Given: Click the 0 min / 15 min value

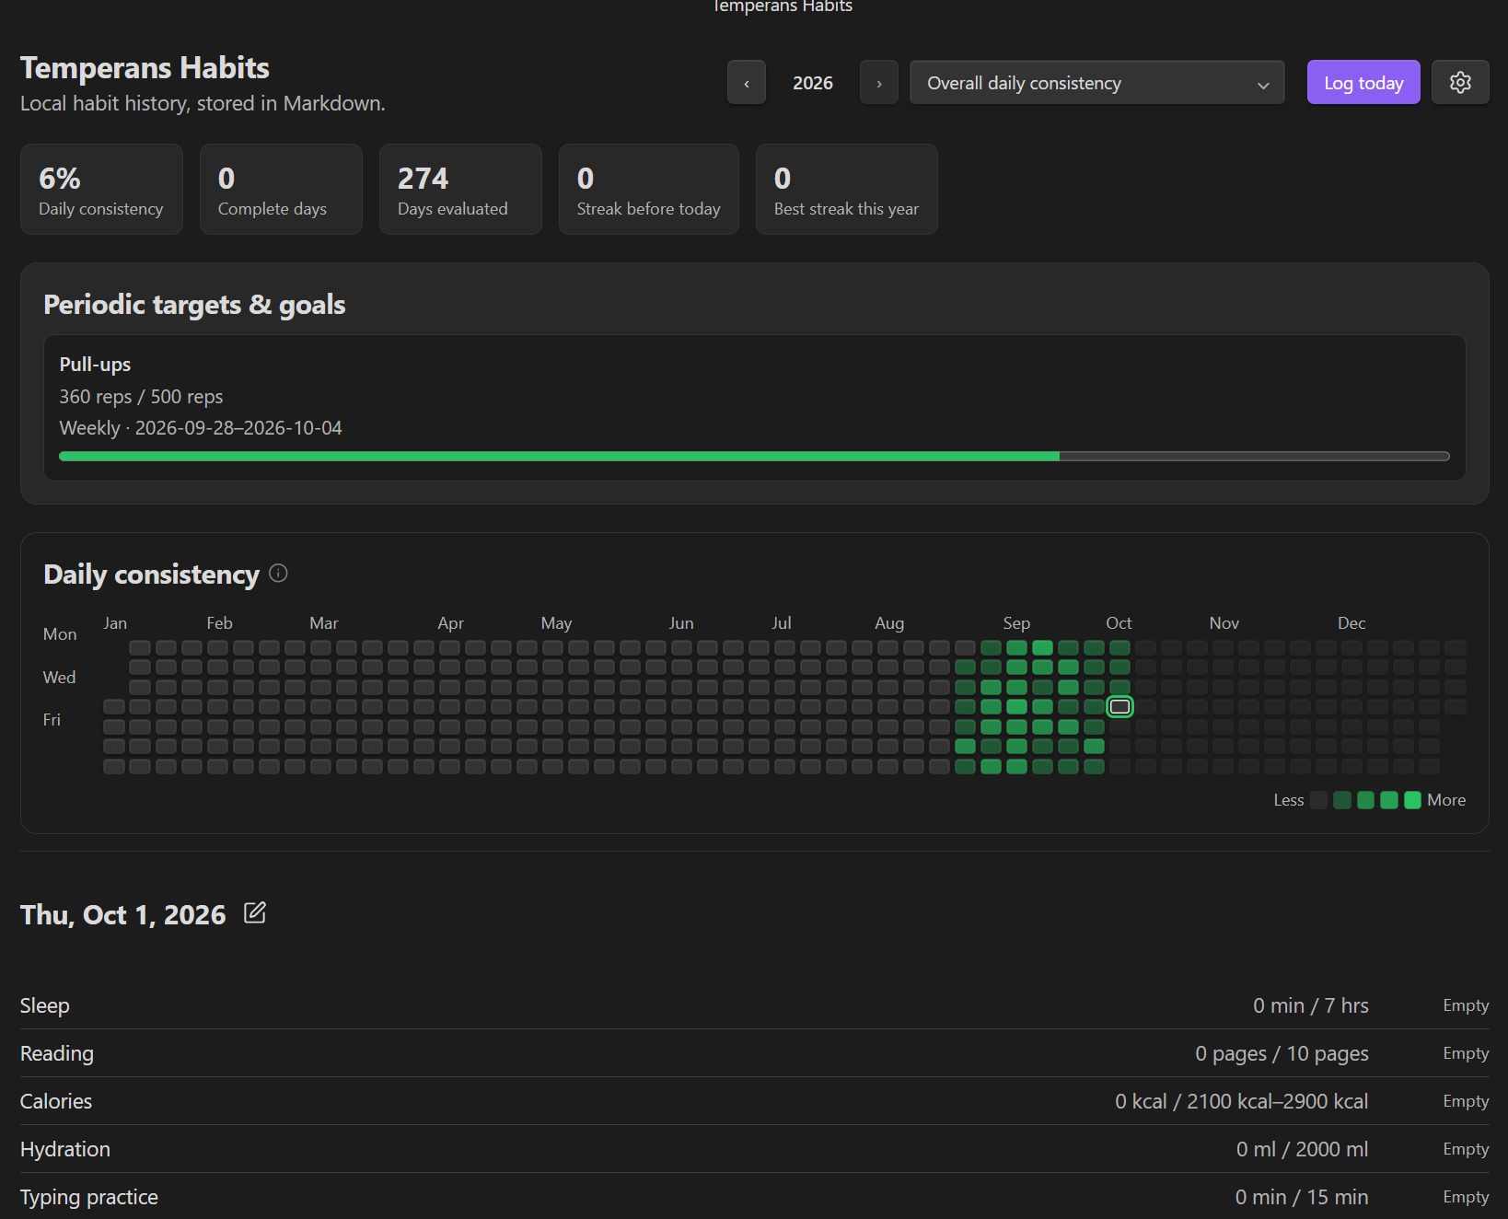Looking at the screenshot, I should pyautogui.click(x=1302, y=1197).
